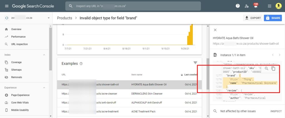Click the Performance trend icon

tap(6, 37)
